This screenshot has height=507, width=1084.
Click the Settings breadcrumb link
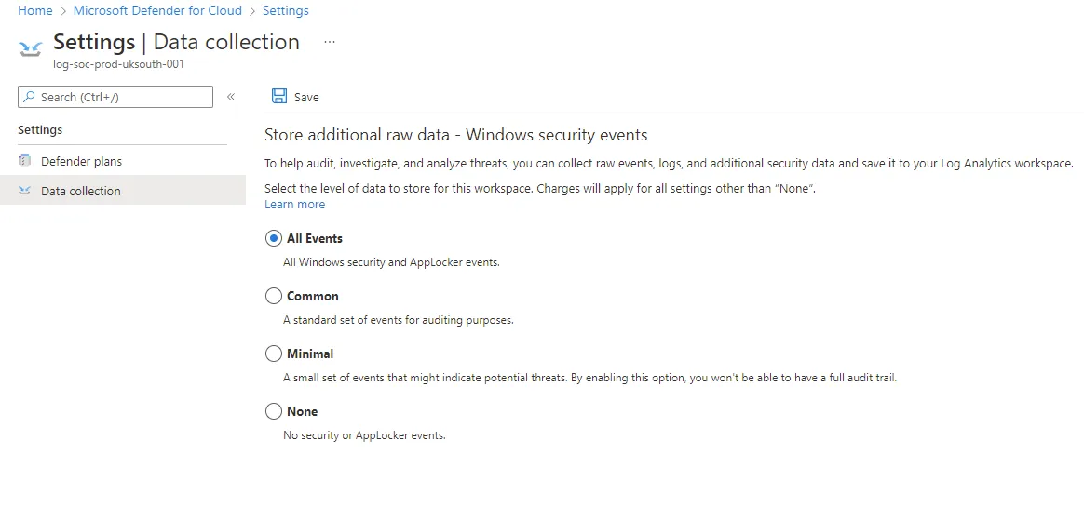tap(286, 10)
